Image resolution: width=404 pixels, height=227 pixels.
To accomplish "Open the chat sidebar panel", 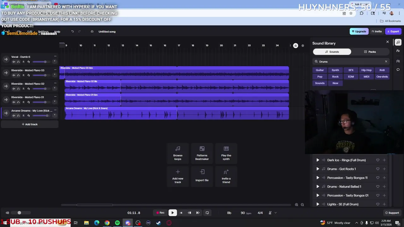I will [398, 69].
